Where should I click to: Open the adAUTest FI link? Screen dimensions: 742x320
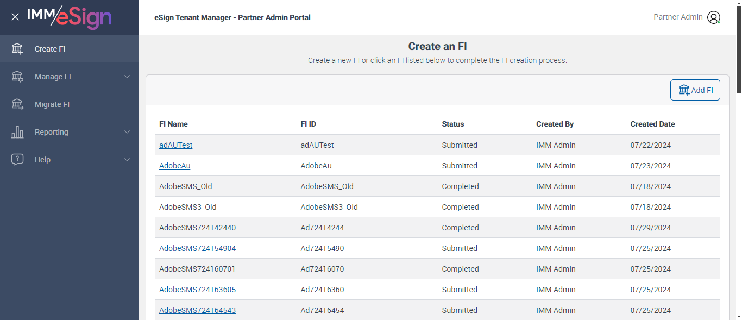coord(175,145)
